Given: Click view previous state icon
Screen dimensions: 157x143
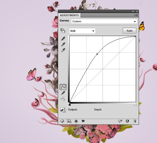Looking at the screenshot, I should [x=120, y=121].
